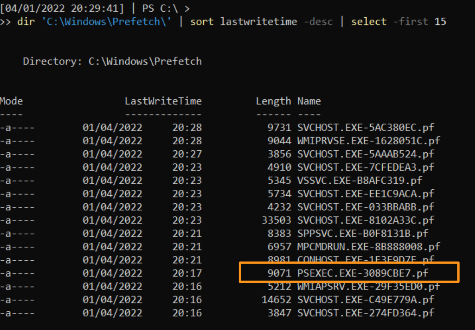The height and width of the screenshot is (330, 475).
Task: Click the 20:17 time of PSEXEC entry
Action: click(187, 273)
